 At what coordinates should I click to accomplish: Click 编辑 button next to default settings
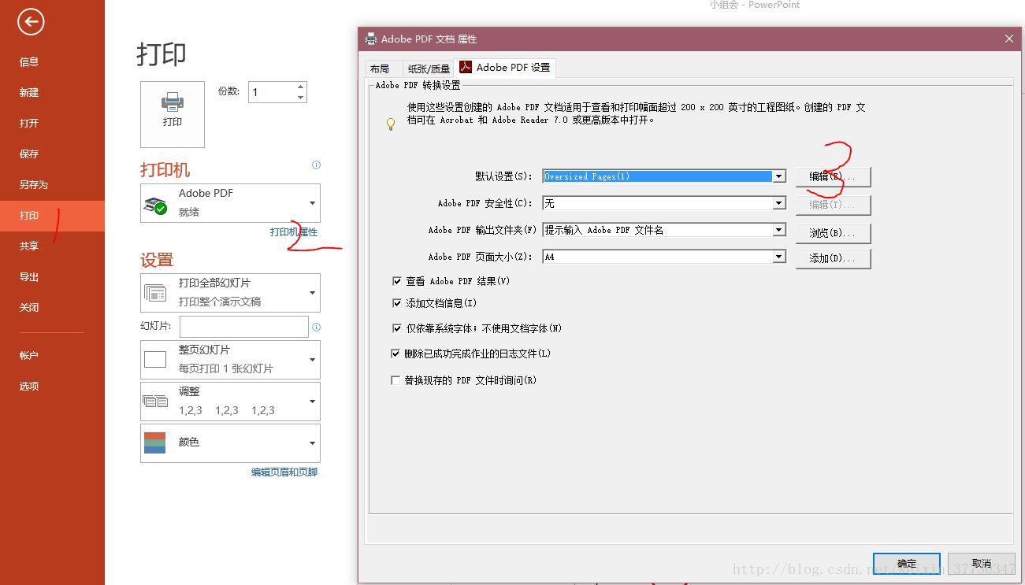pyautogui.click(x=833, y=176)
